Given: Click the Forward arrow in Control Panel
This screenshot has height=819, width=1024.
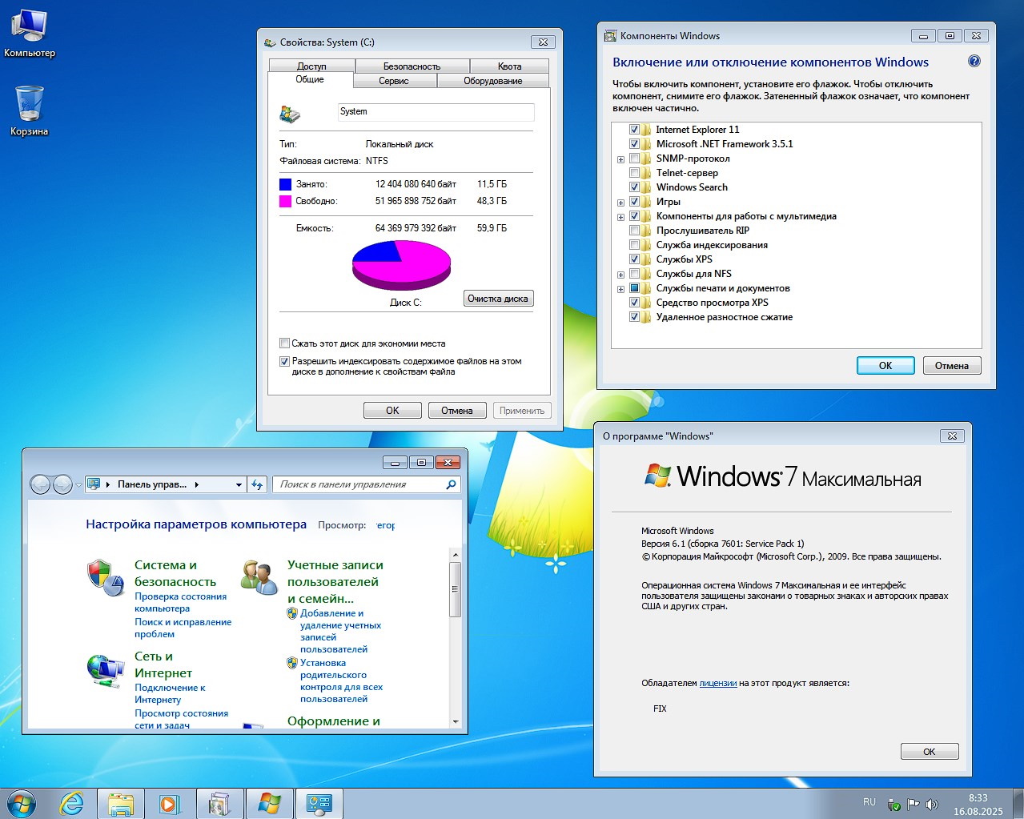Looking at the screenshot, I should (x=62, y=484).
